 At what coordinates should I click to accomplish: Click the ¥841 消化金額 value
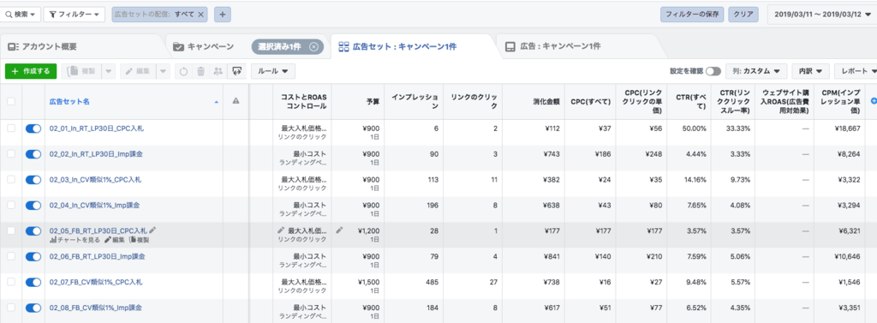click(x=552, y=256)
